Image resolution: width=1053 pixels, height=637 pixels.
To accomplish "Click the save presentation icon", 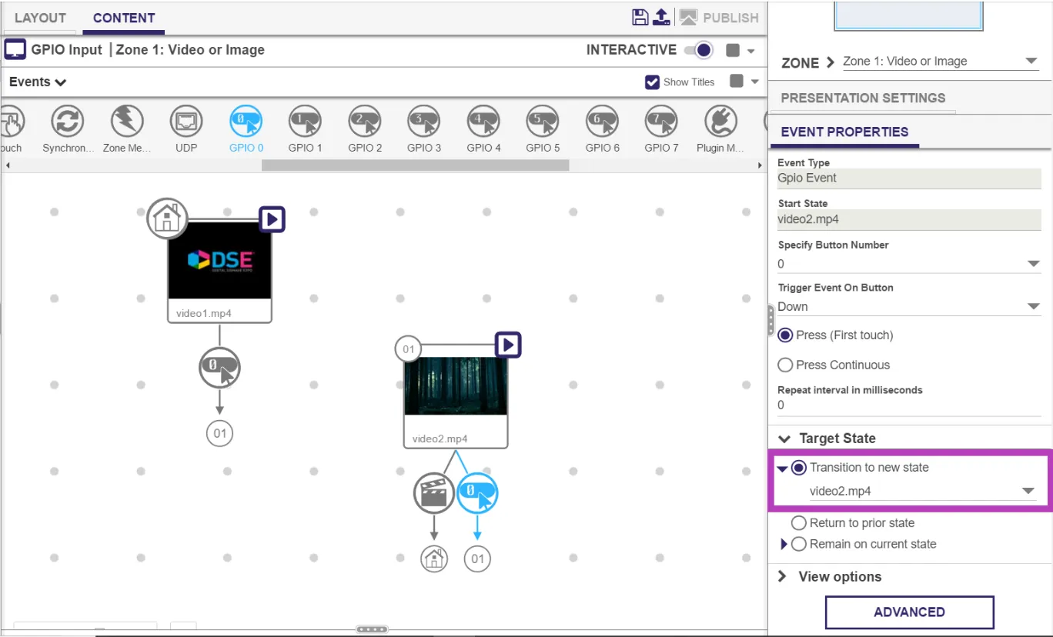I will [640, 18].
